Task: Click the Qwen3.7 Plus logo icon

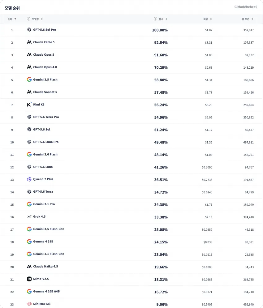Action: (29, 179)
